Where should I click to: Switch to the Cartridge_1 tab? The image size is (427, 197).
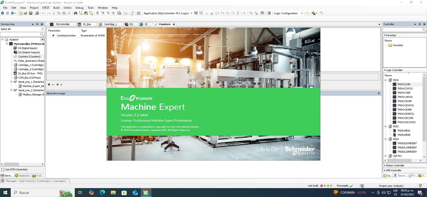click(x=110, y=24)
